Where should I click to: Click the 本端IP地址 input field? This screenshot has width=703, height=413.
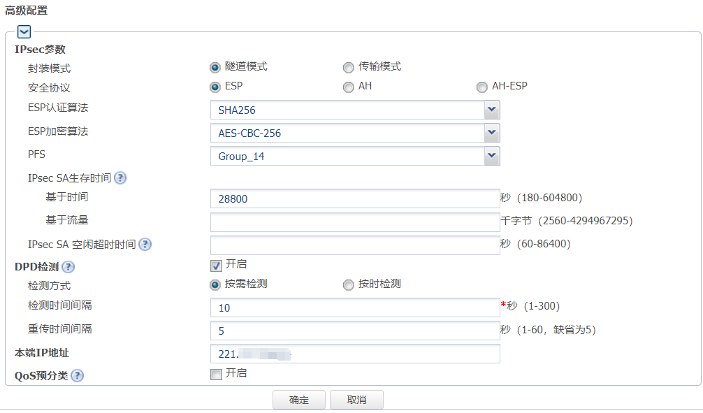pyautogui.click(x=355, y=354)
